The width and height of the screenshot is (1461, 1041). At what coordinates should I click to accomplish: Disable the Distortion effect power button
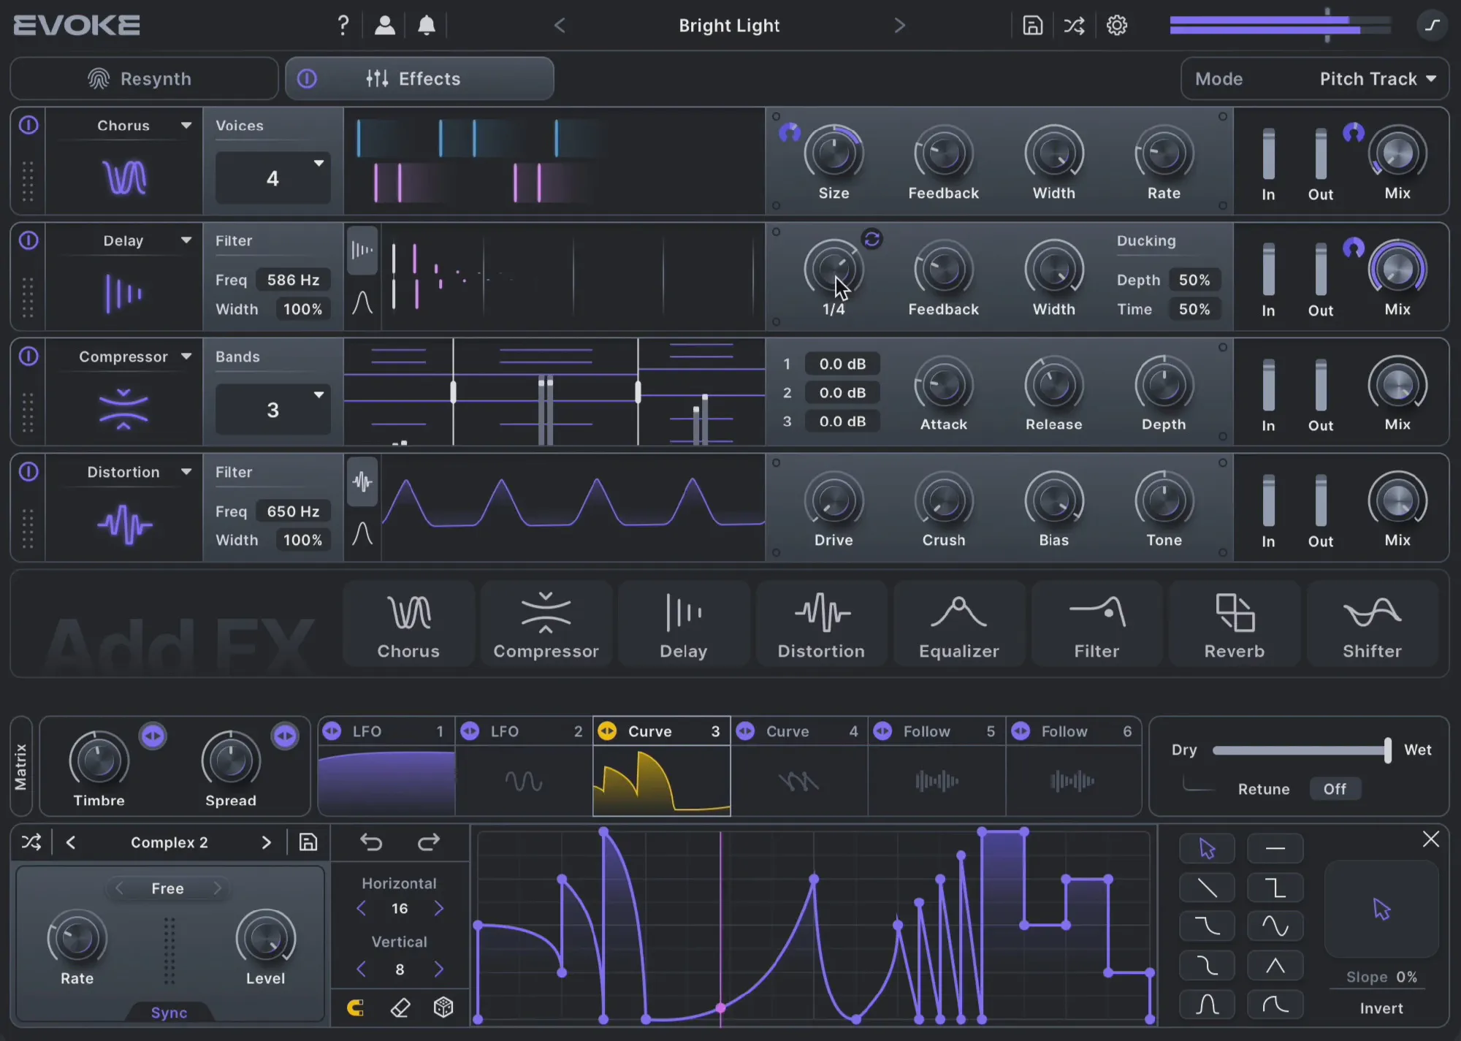(x=28, y=472)
